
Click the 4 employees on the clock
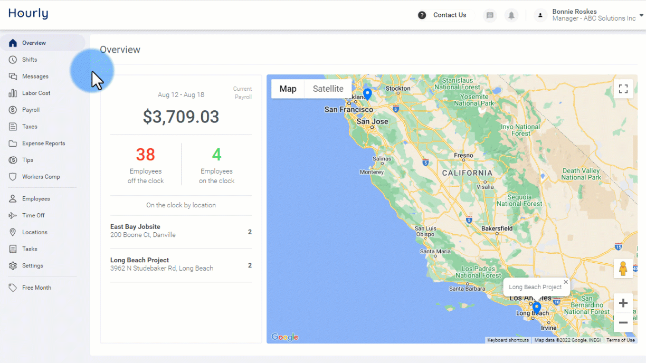click(x=216, y=155)
